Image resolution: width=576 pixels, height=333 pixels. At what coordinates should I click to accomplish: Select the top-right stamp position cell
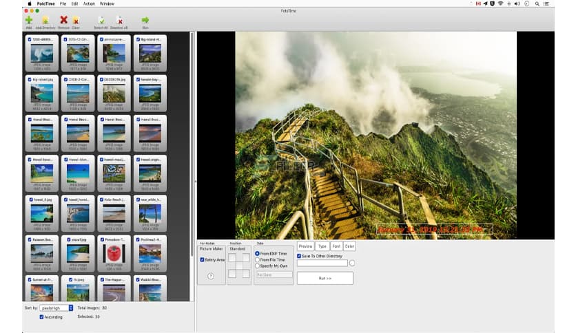(x=246, y=258)
